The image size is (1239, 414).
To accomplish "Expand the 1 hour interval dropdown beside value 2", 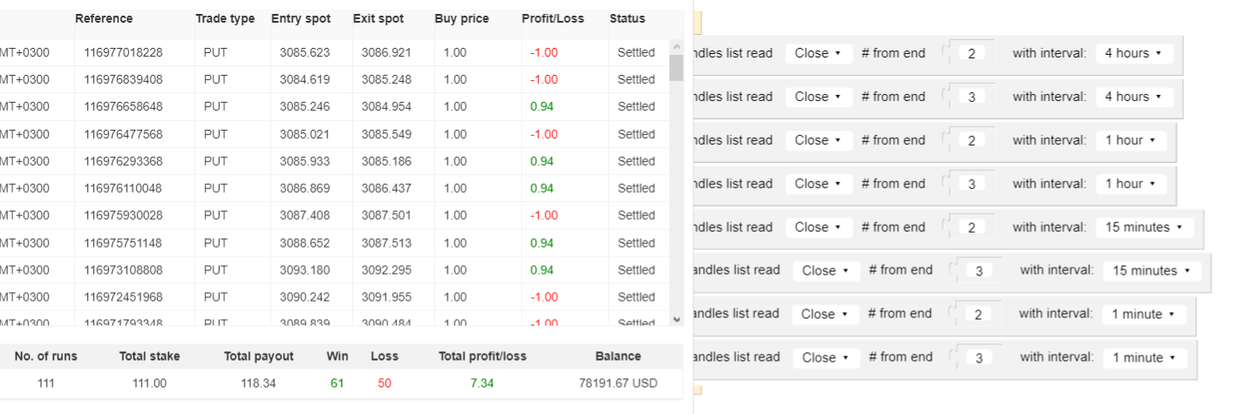I will coord(1130,140).
